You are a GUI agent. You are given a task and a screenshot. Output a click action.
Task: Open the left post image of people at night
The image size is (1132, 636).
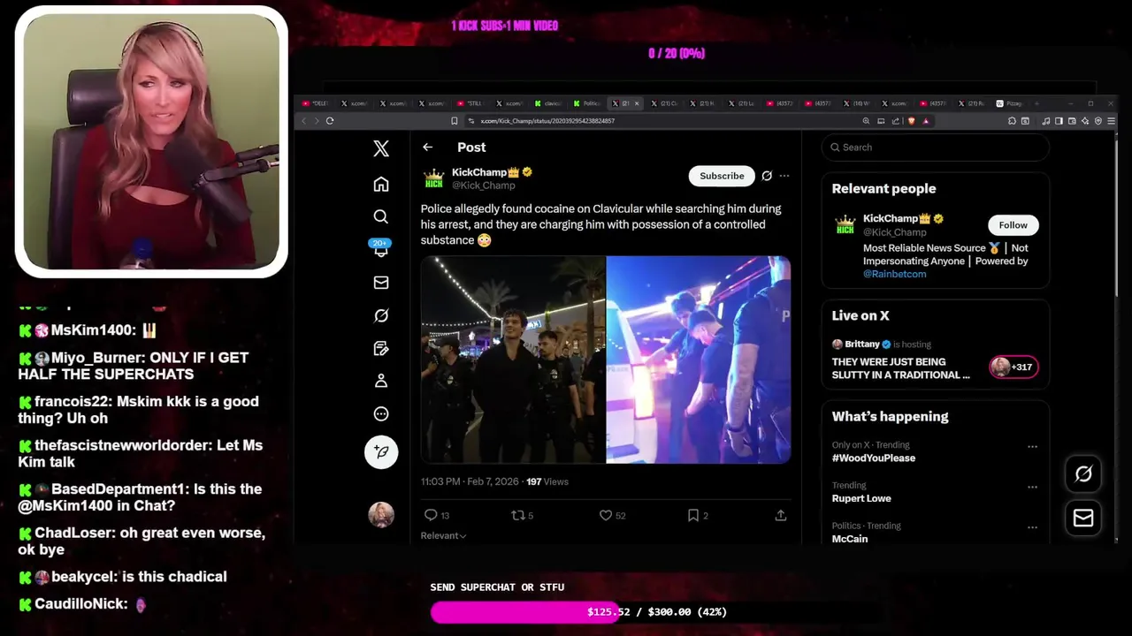pos(513,360)
